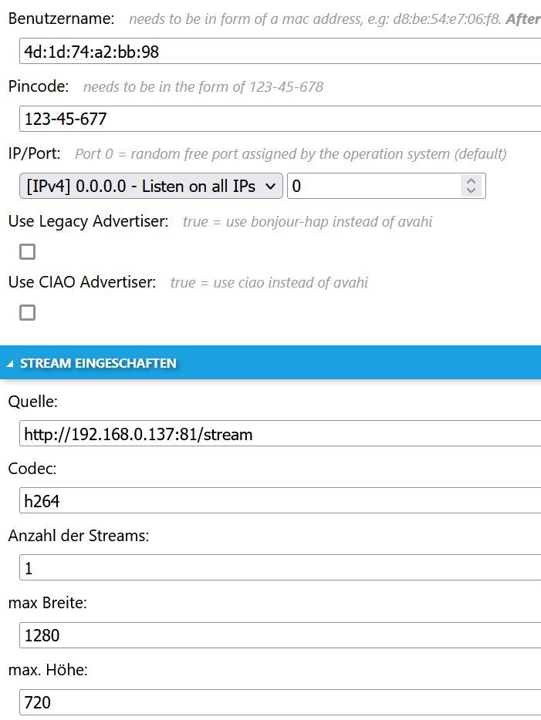
Task: Click the Quelle stream URL field
Action: pyautogui.click(x=278, y=434)
